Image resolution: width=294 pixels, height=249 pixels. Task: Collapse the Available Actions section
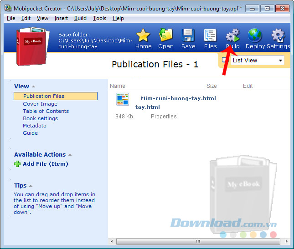[70, 155]
